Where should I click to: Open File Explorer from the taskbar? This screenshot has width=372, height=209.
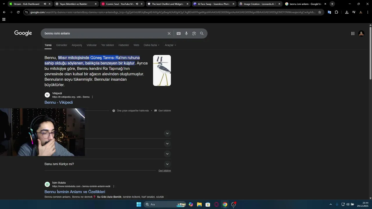pos(199,204)
